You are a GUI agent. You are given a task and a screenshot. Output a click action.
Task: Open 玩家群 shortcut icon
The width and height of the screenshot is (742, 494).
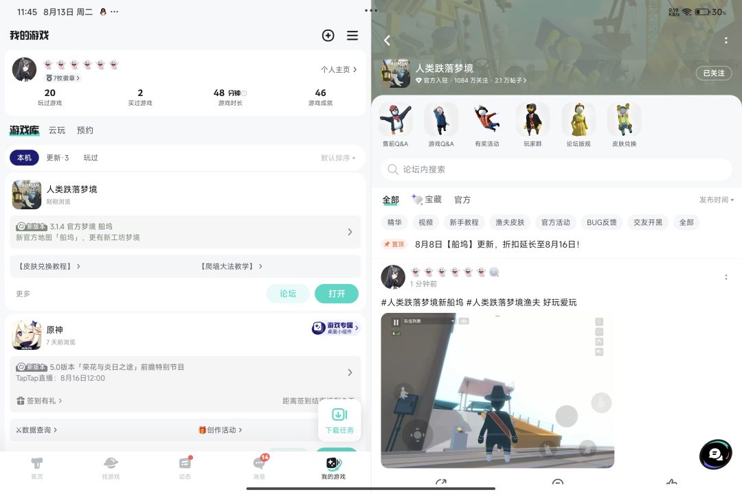pos(532,119)
